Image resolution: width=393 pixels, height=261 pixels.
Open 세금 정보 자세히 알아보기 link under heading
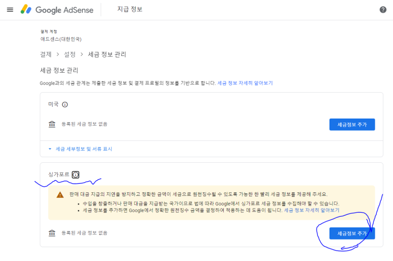click(x=245, y=83)
